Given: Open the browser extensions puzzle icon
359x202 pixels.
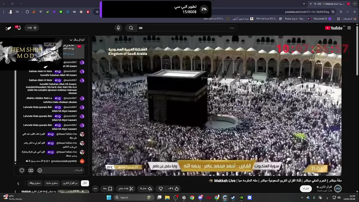Looking at the screenshot, I should pyautogui.click(x=27, y=12).
